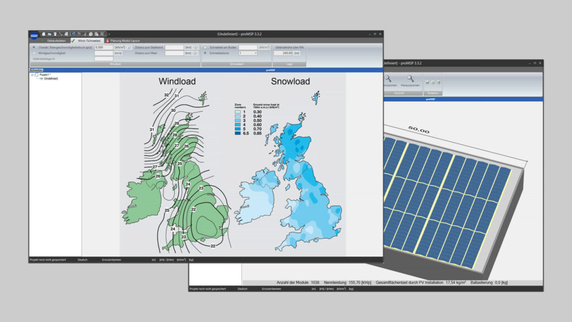The width and height of the screenshot is (572, 322).
Task: Click the last green rotation icon
Action: [438, 82]
